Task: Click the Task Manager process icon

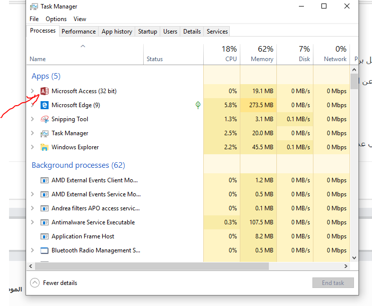Action: click(x=44, y=133)
